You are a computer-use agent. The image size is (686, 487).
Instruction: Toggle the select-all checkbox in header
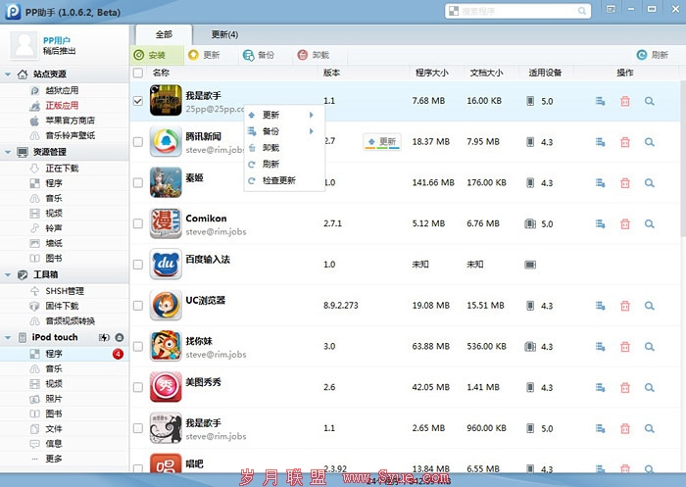tap(138, 73)
